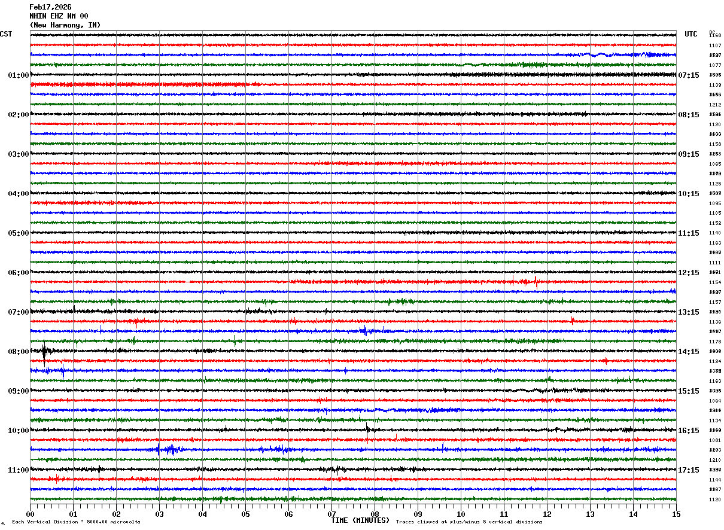Select the 10:00 CST time label
The width and height of the screenshot is (724, 530).
tap(19, 431)
